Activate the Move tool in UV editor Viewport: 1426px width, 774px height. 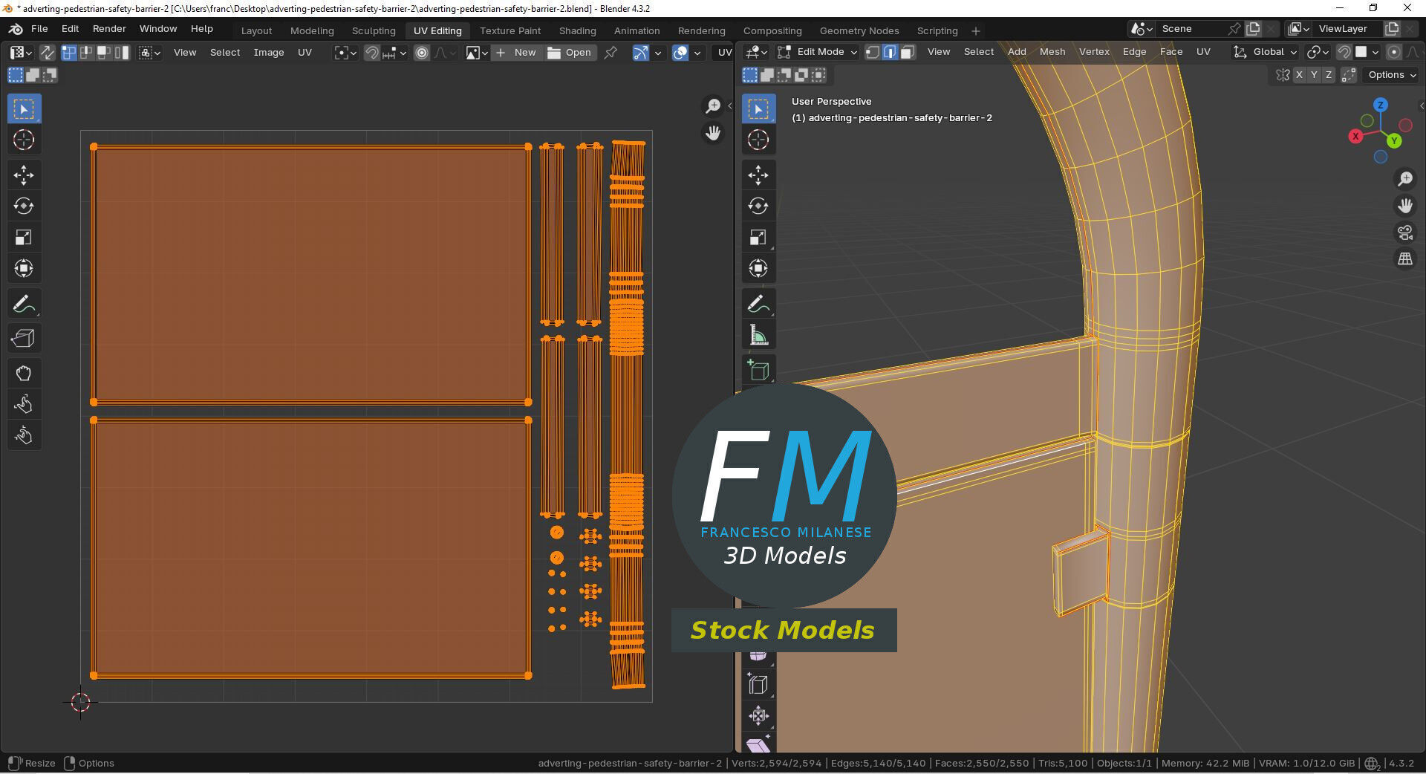pos(24,175)
